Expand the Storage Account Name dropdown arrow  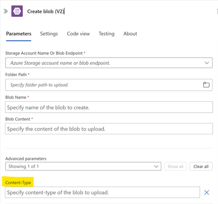coord(207,63)
